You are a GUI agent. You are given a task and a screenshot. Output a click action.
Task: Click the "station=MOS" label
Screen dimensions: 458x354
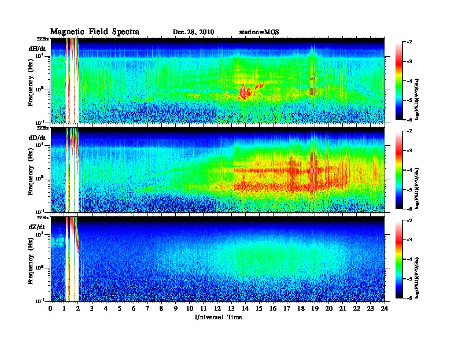click(x=259, y=32)
